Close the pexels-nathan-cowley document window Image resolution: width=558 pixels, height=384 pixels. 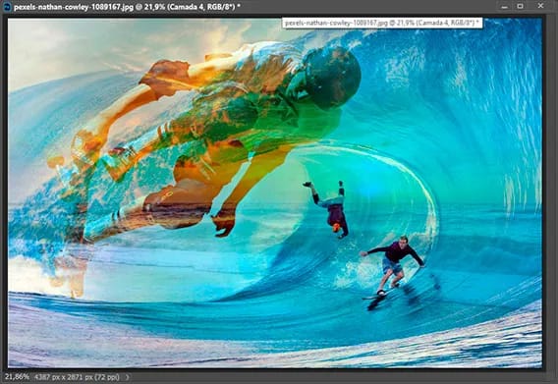pyautogui.click(x=540, y=6)
